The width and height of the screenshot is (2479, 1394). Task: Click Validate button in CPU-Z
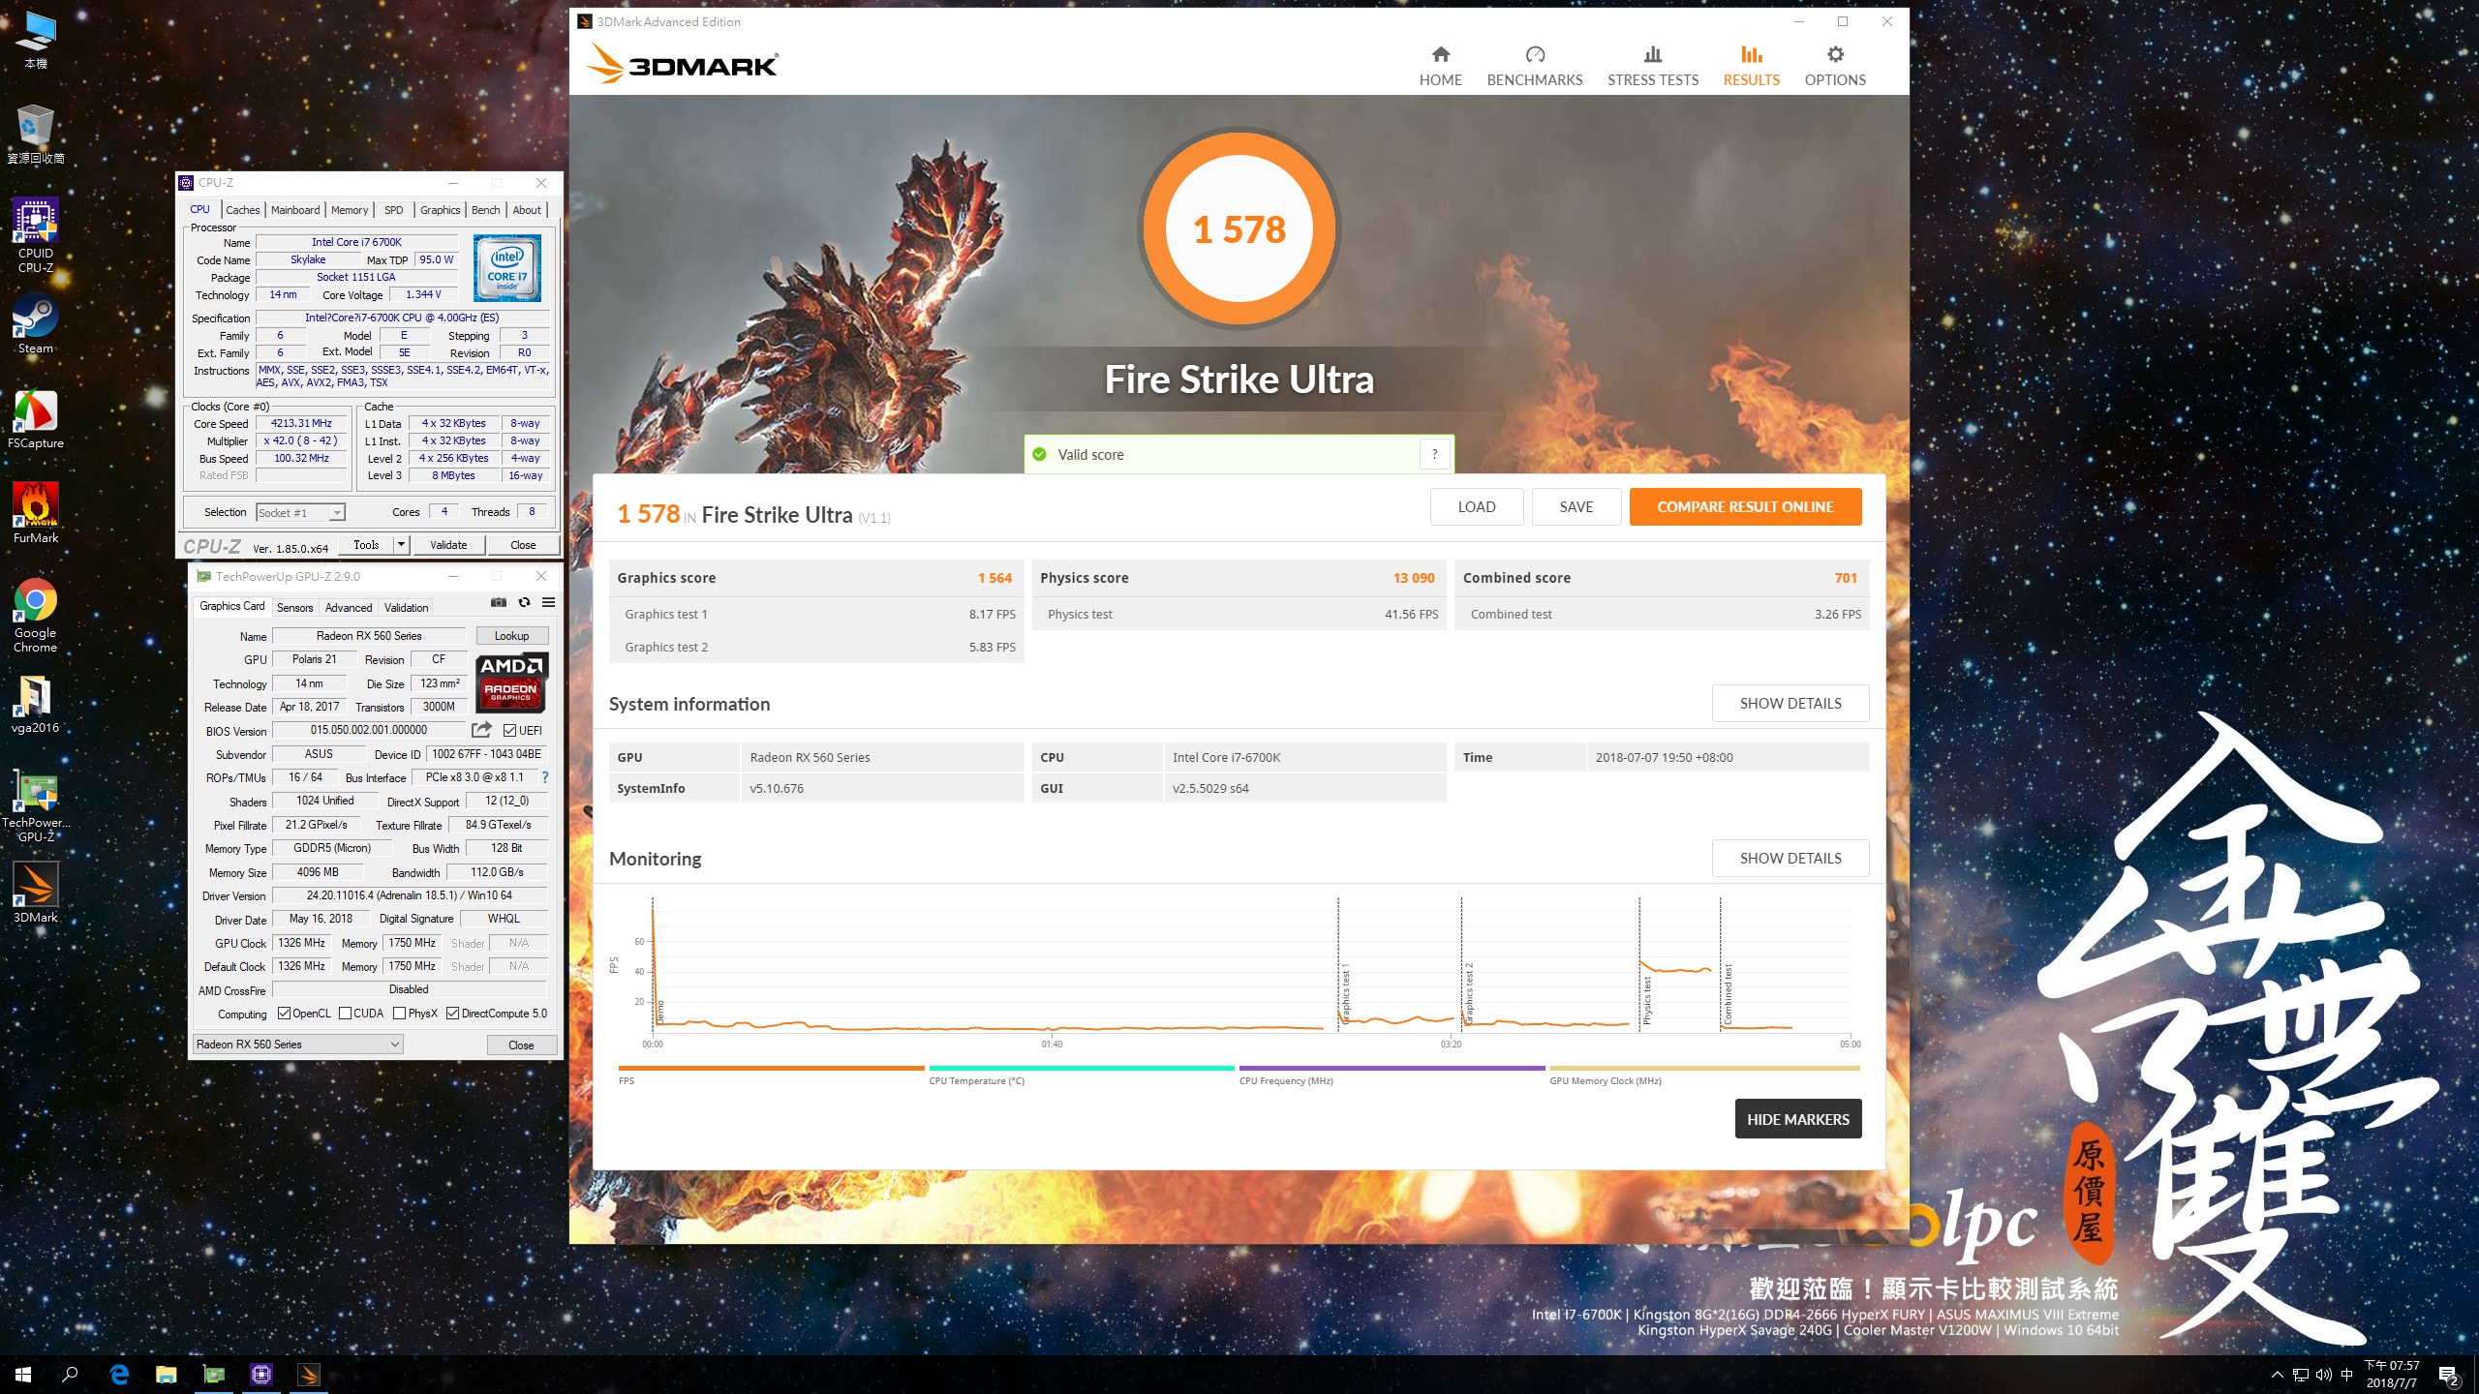click(448, 544)
